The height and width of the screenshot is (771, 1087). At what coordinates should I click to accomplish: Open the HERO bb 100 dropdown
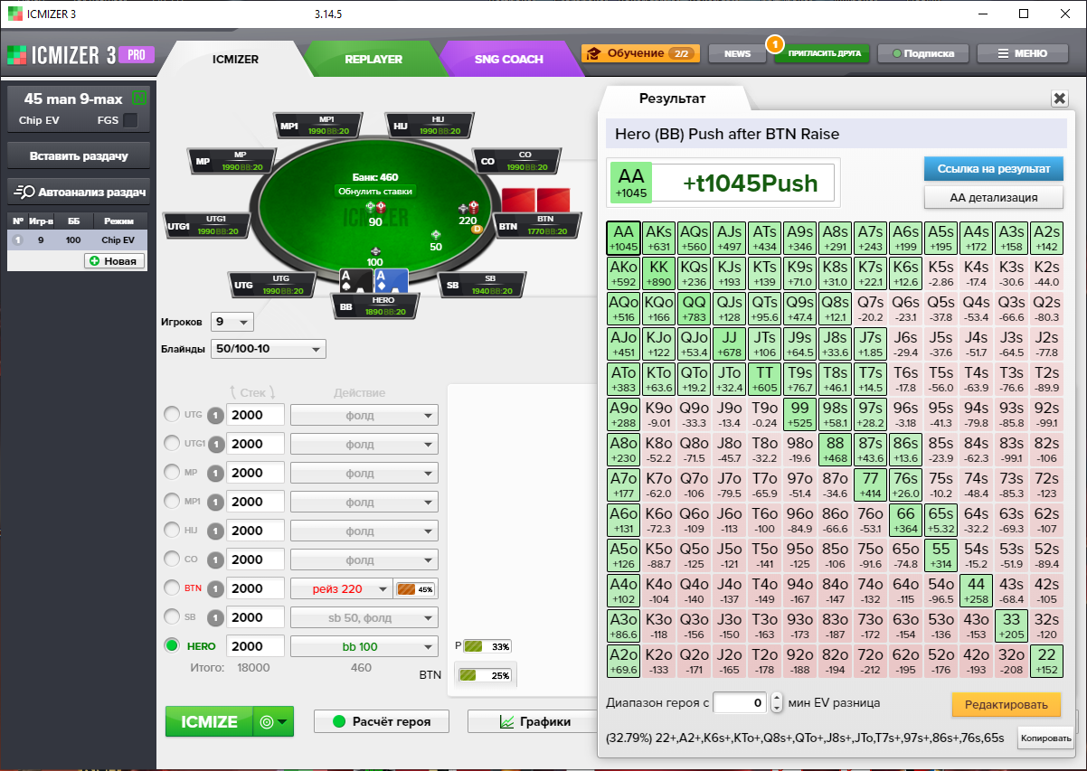(364, 646)
